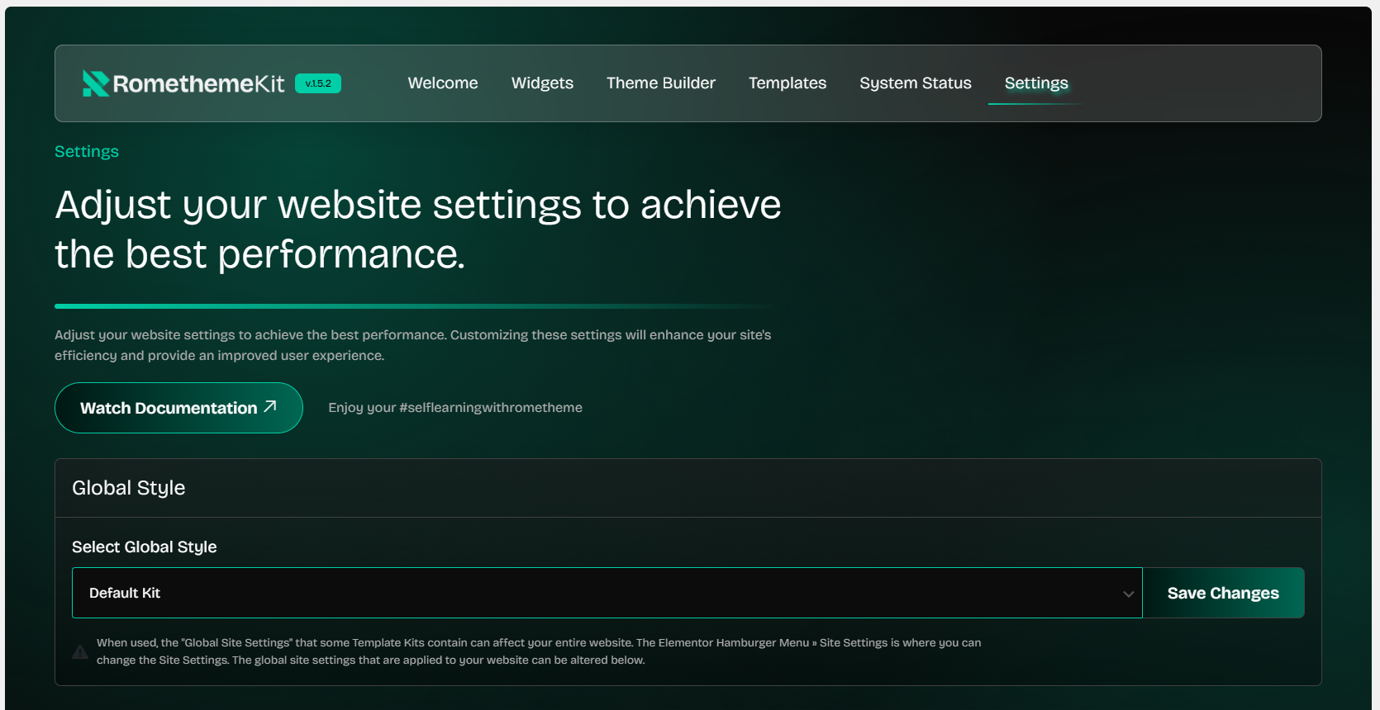This screenshot has width=1380, height=710.
Task: Open the Welcome tab
Action: coord(443,83)
